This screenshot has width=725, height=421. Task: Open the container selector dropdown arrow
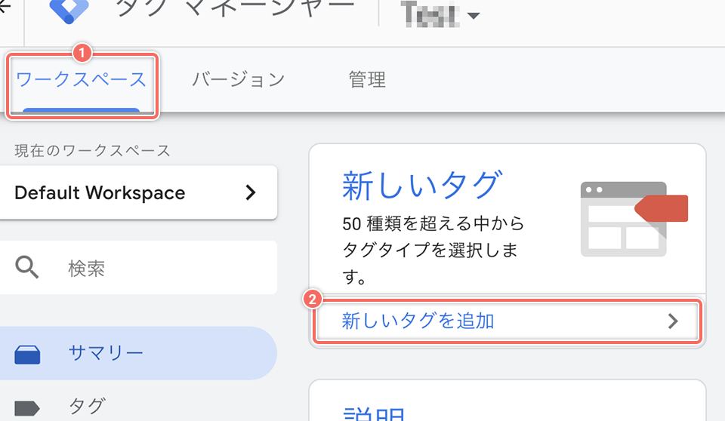(473, 16)
